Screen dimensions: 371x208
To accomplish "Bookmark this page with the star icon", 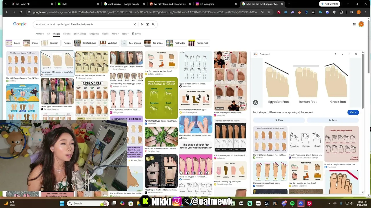I will [x=269, y=12].
